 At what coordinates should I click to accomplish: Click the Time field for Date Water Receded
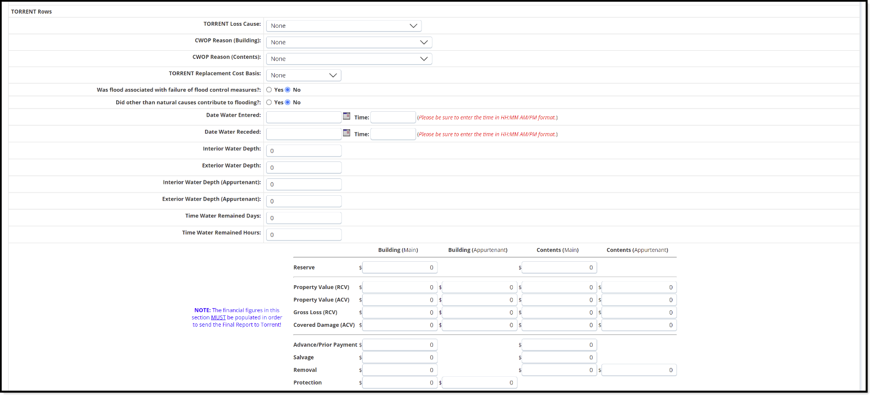(x=393, y=134)
